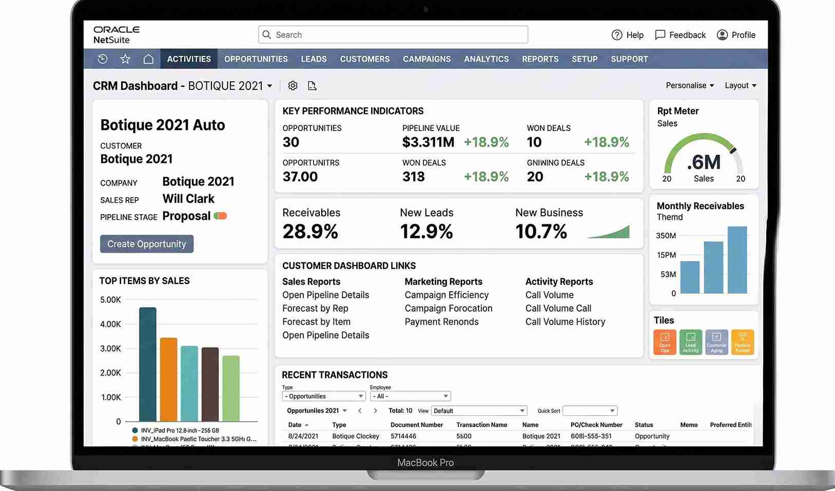This screenshot has height=491, width=835.
Task: Click the Pipeline Value $3.311M figure
Action: click(x=429, y=142)
